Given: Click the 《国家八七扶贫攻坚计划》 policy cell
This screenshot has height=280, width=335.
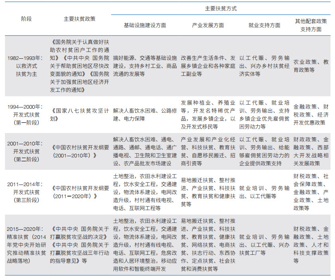Looking at the screenshot, I should [x=79, y=115].
